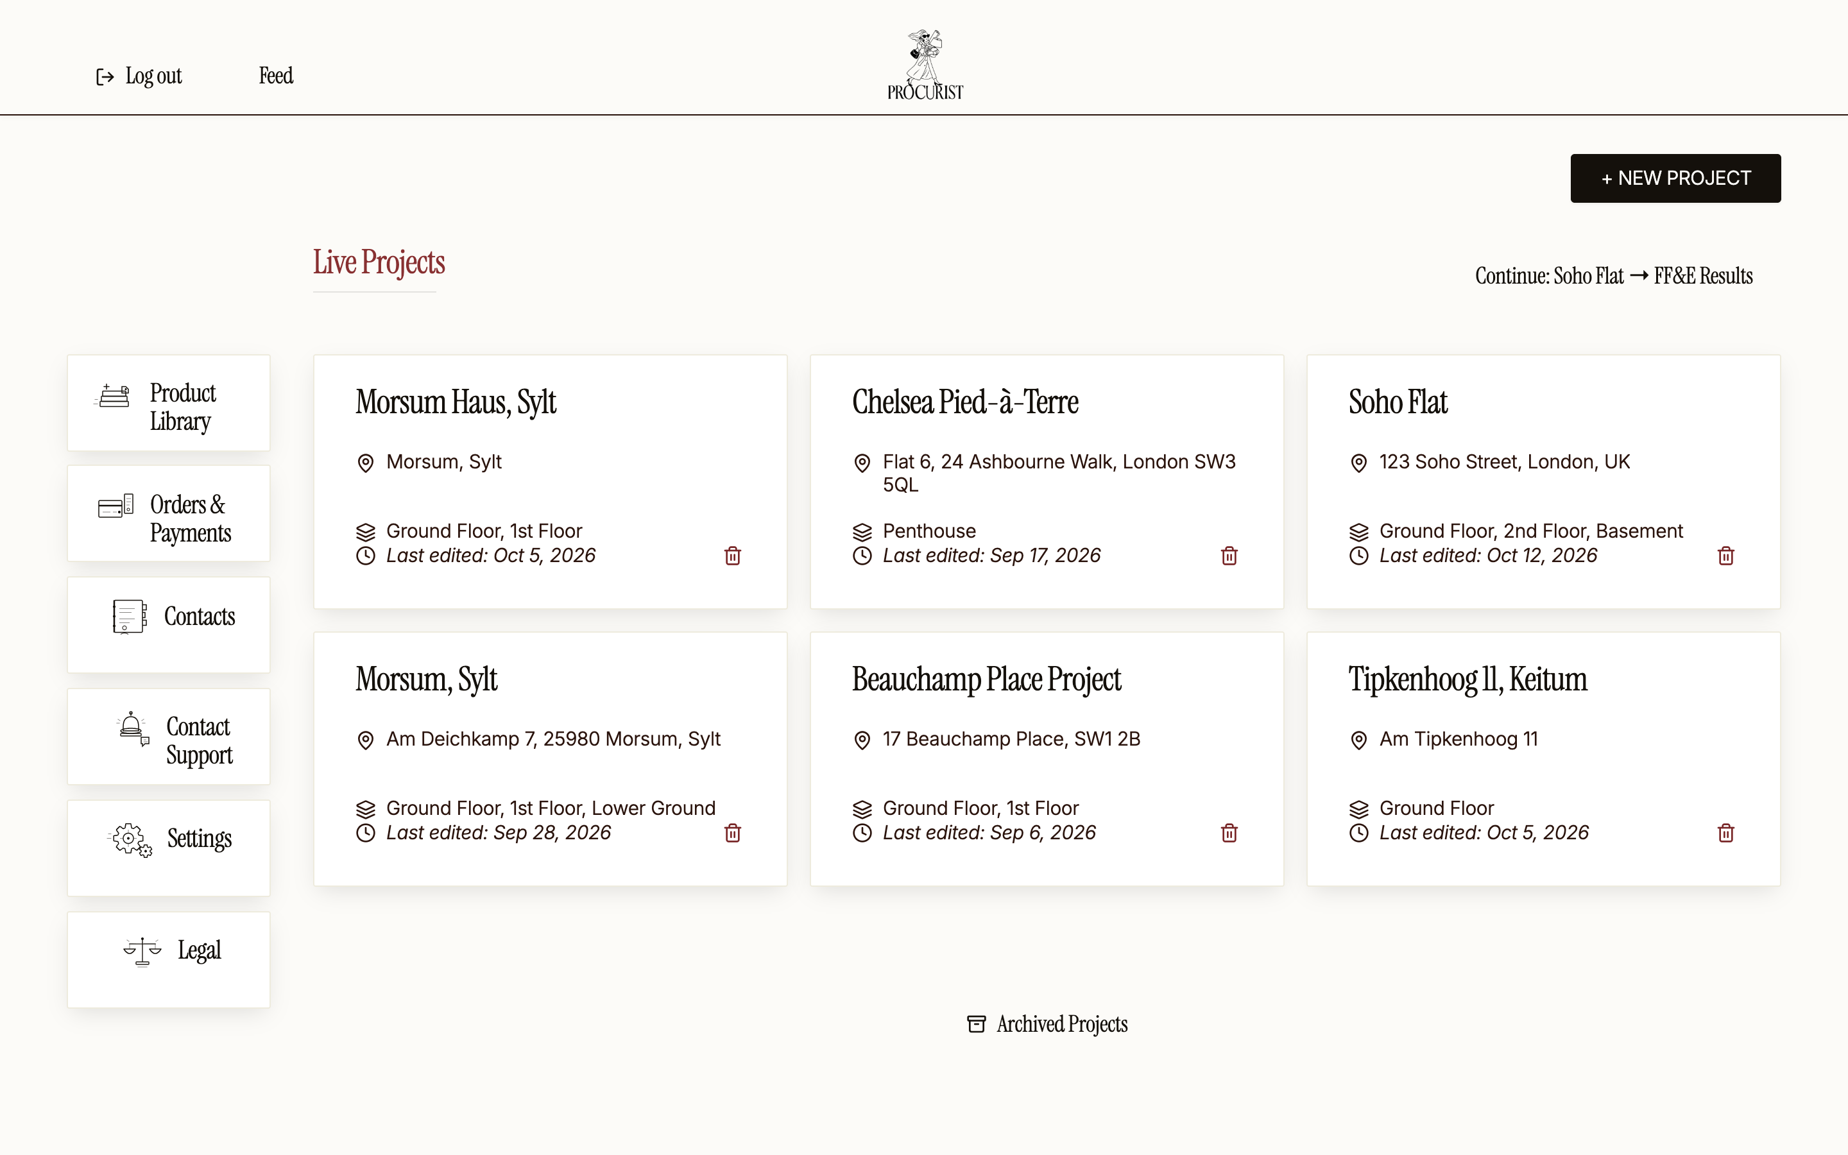The height and width of the screenshot is (1155, 1848).
Task: Open Product Library from sidebar
Action: 169,402
